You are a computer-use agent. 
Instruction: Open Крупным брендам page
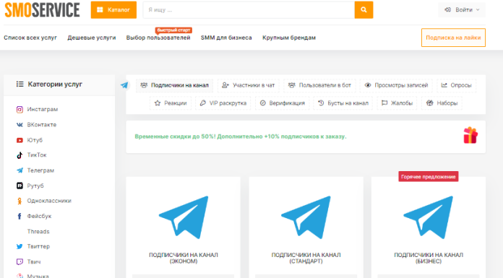tap(289, 38)
